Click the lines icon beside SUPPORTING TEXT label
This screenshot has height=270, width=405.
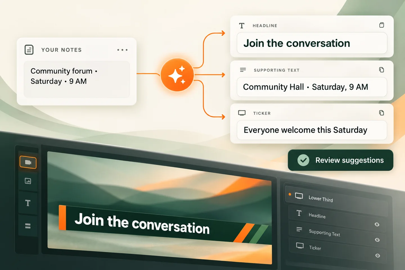click(243, 70)
